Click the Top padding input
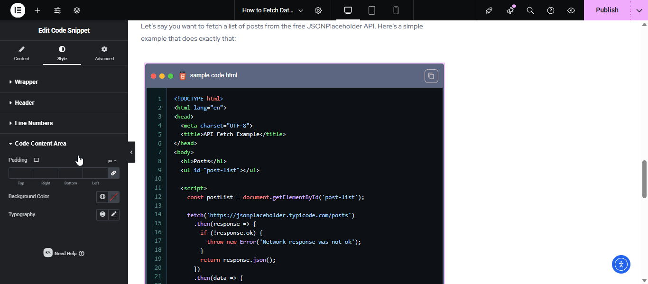Viewport: 648px width, 284px height. click(x=21, y=173)
